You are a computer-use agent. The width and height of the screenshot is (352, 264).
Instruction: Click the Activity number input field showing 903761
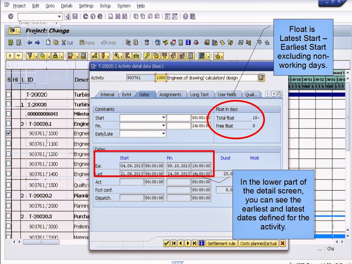pos(140,78)
